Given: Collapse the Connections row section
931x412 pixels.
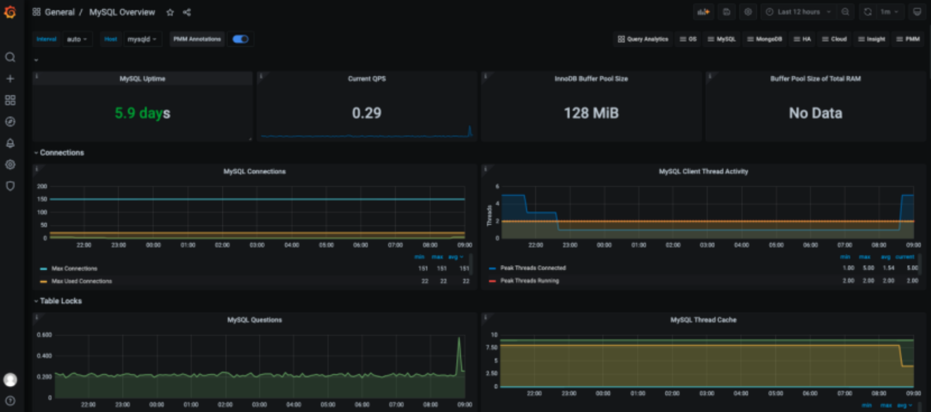Looking at the screenshot, I should pyautogui.click(x=61, y=153).
